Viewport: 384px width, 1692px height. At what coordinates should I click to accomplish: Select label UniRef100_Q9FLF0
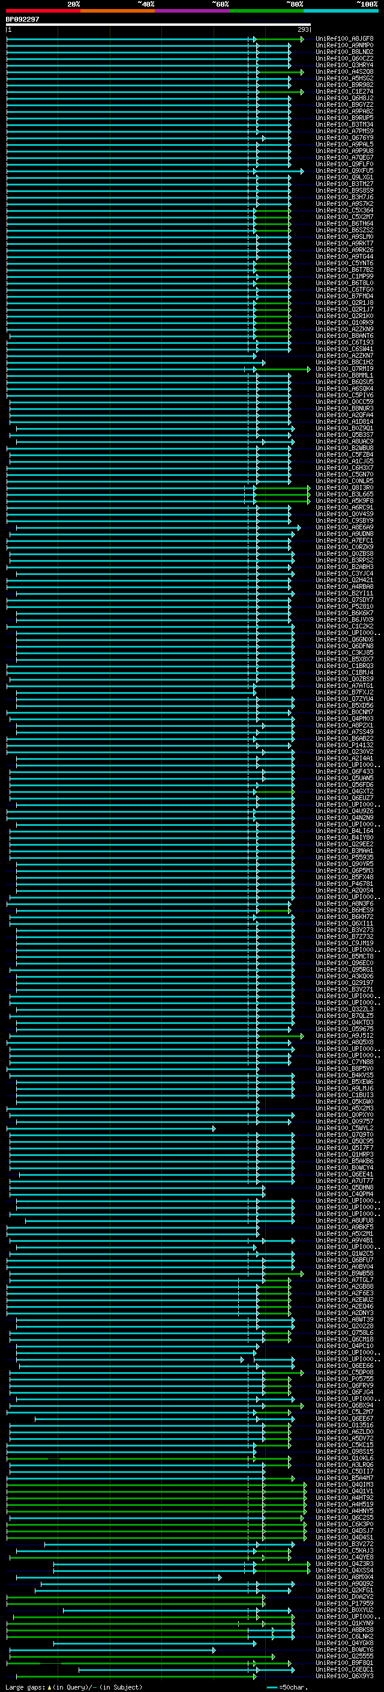click(344, 164)
